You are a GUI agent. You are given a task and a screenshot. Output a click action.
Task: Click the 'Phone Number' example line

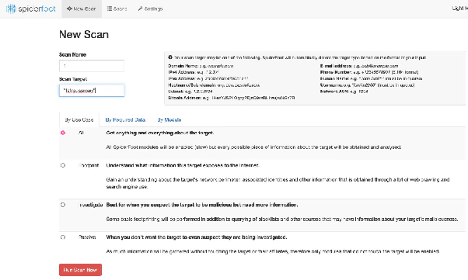(x=369, y=72)
